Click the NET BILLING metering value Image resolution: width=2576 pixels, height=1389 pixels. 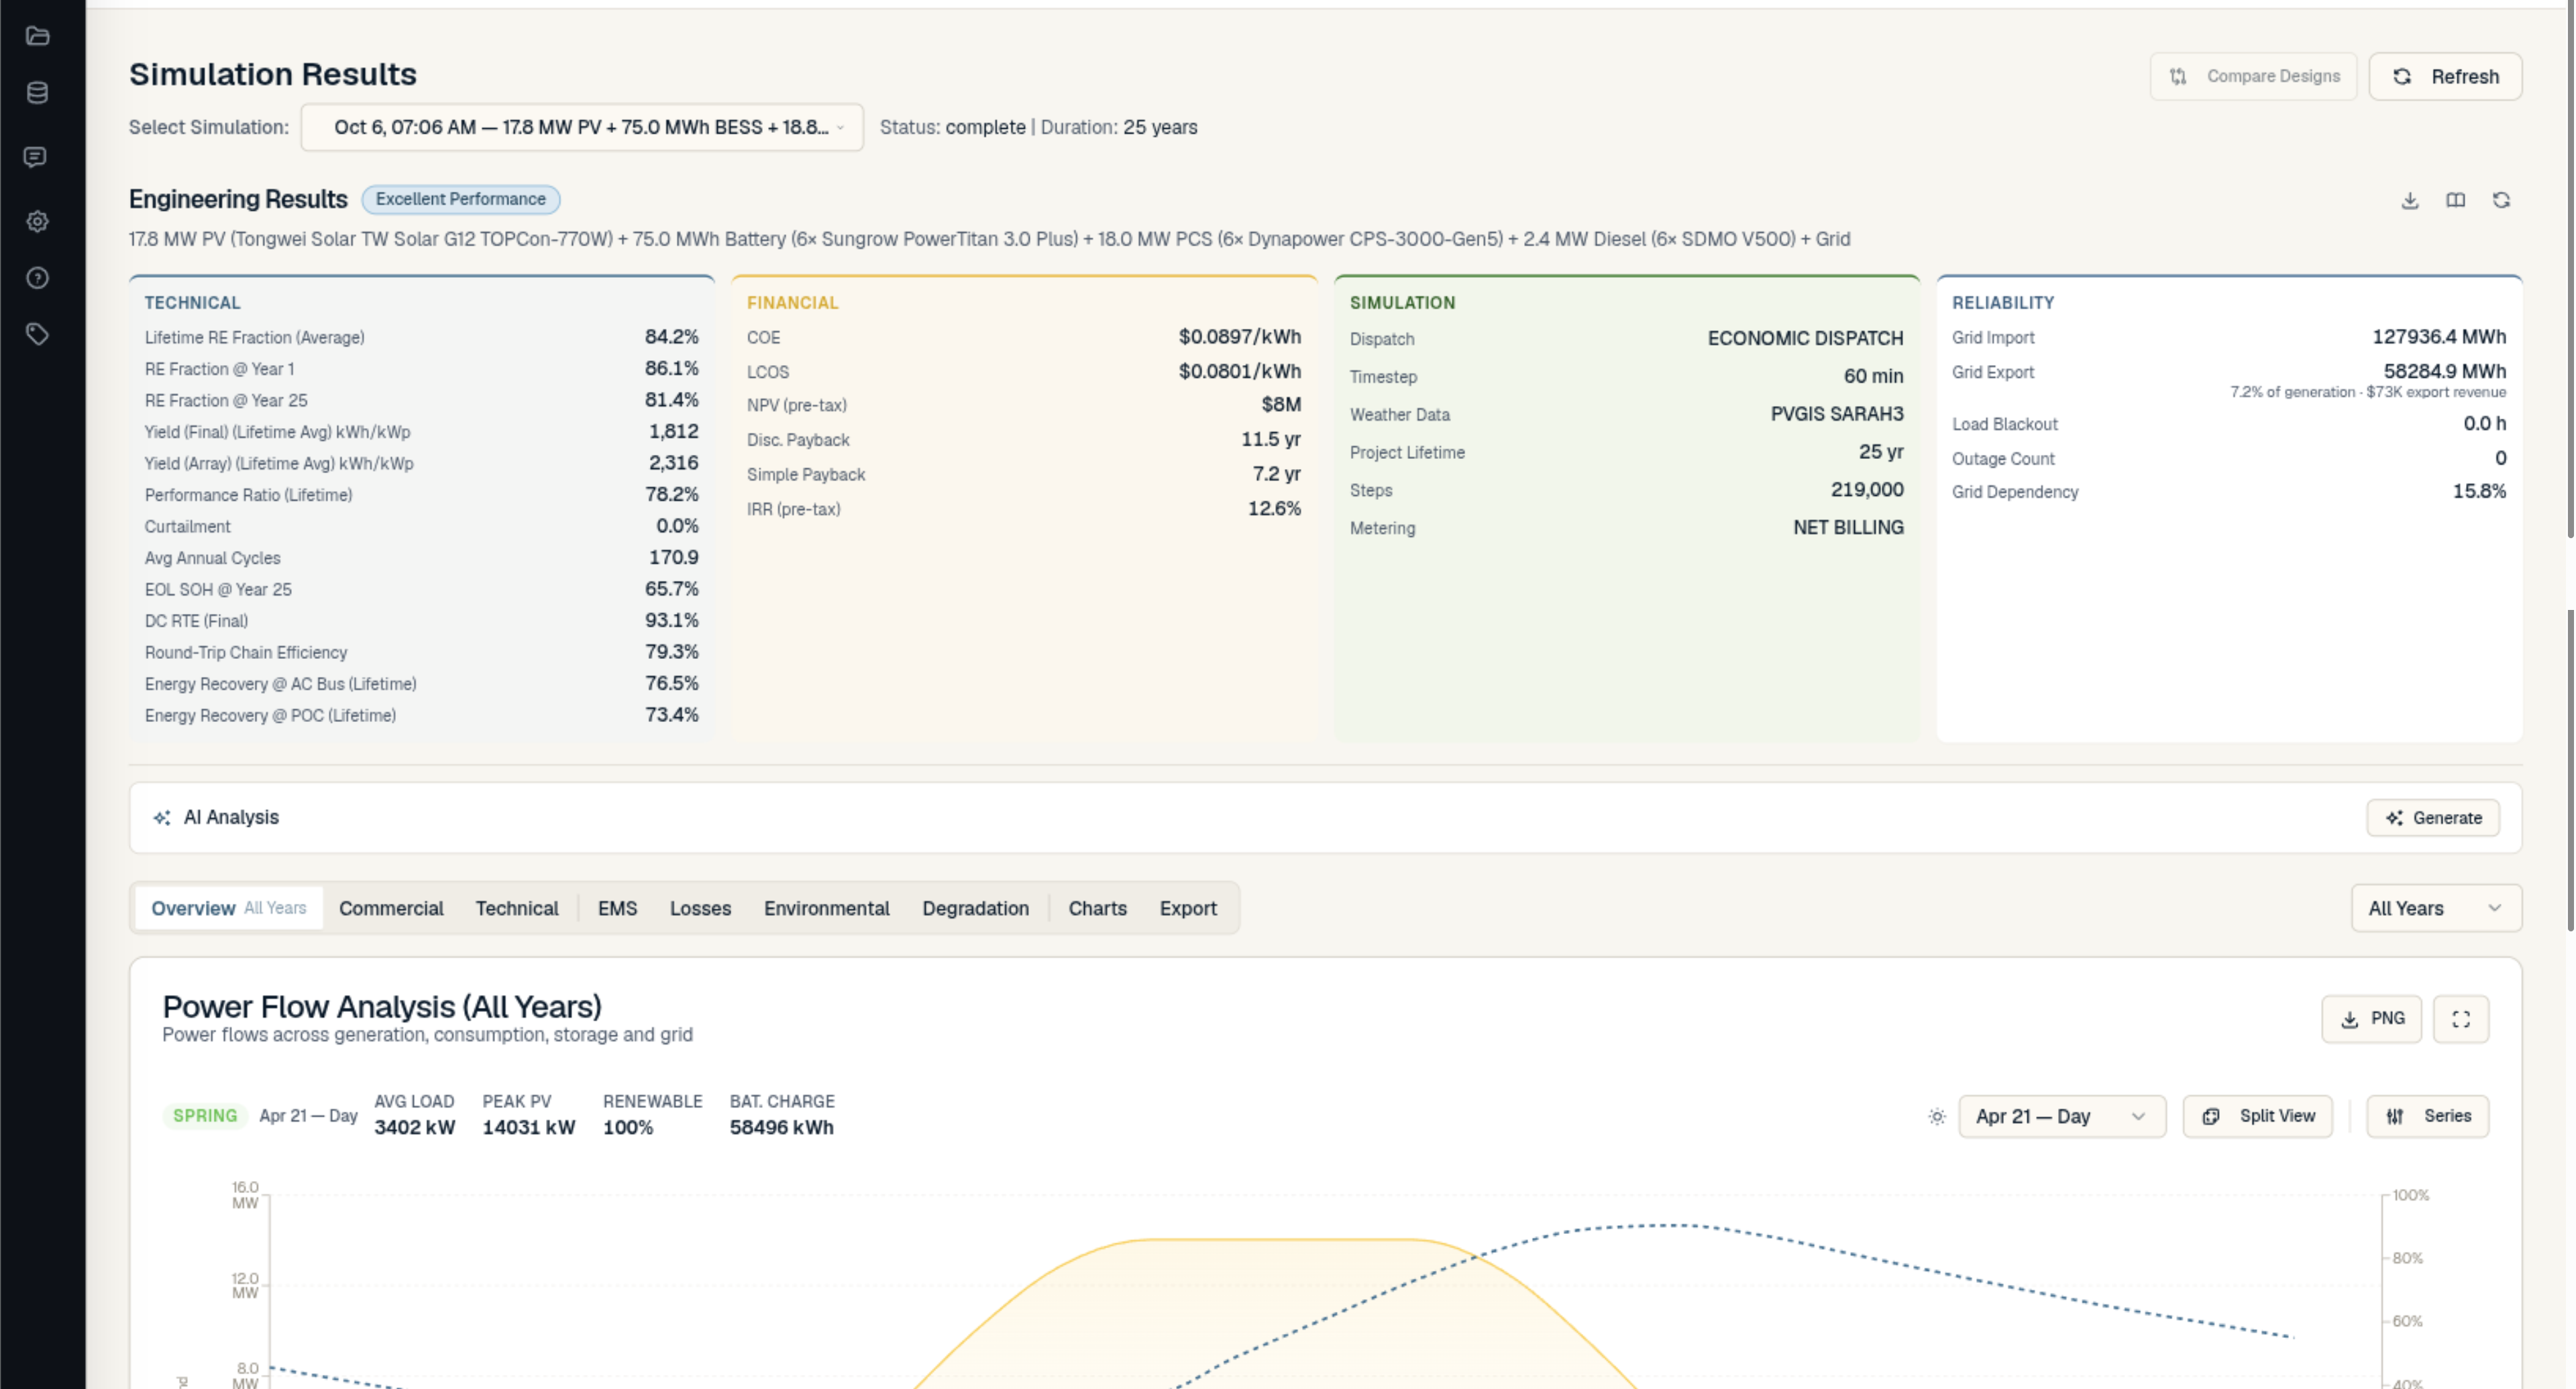tap(1848, 527)
